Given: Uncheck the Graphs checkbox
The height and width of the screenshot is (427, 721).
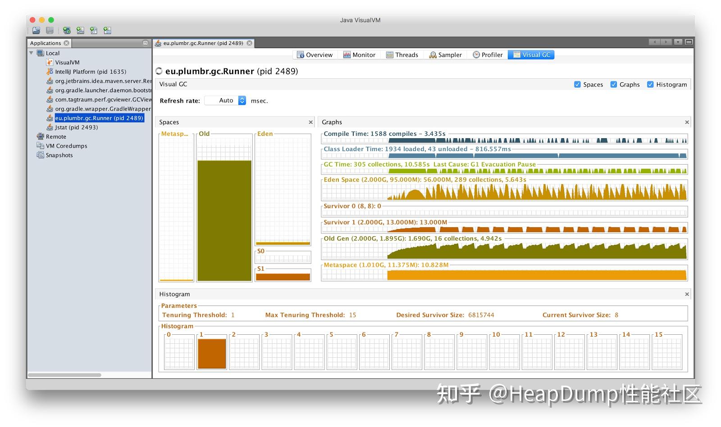Looking at the screenshot, I should click(x=613, y=85).
